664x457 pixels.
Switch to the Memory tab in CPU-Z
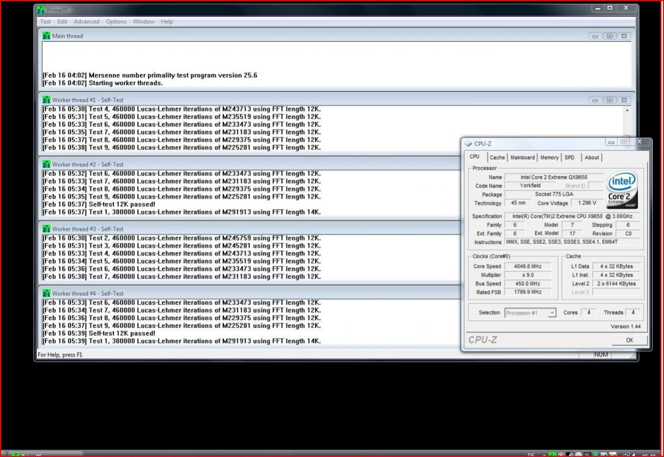pos(549,157)
